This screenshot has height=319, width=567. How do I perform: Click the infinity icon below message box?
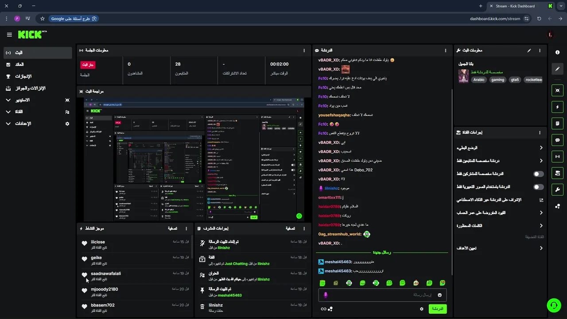pos(323,309)
